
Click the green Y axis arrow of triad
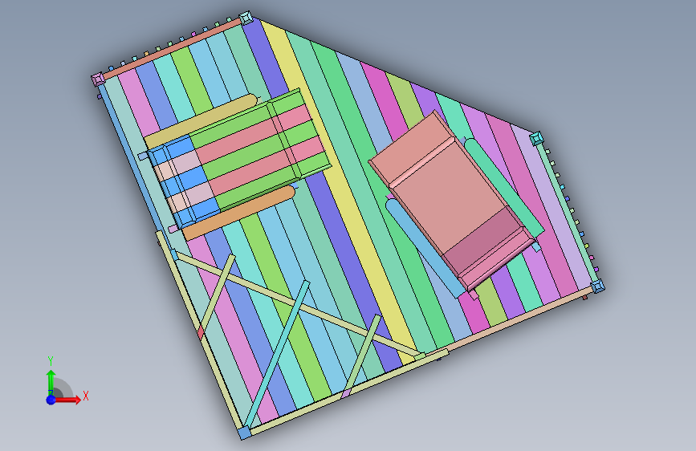(51, 380)
